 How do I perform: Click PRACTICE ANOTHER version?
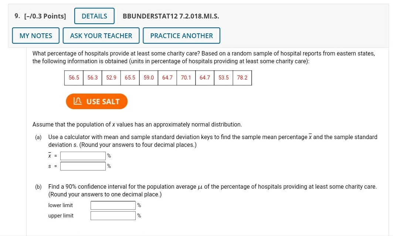182,35
